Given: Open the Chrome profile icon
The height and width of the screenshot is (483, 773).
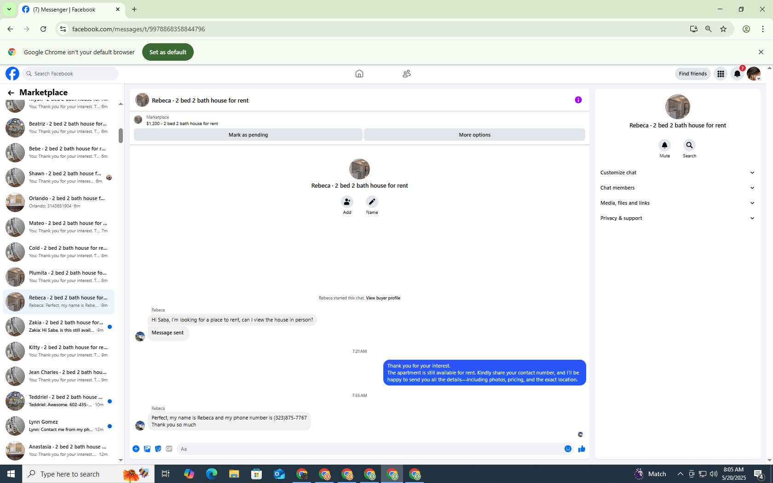Looking at the screenshot, I should pyautogui.click(x=746, y=29).
